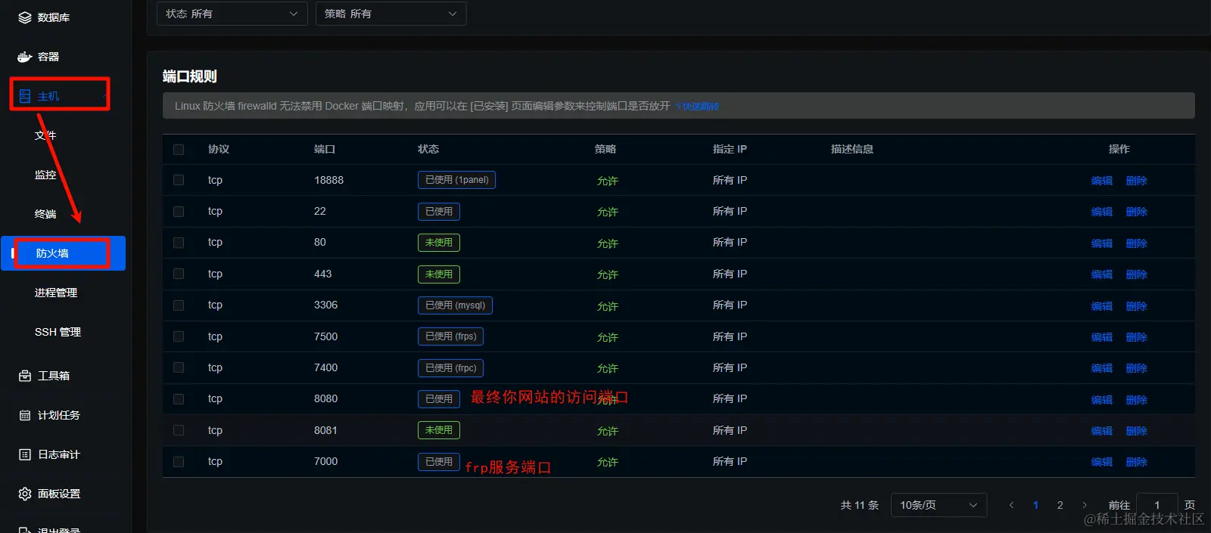Image resolution: width=1211 pixels, height=533 pixels.
Task: Select the 防火墙 menu item
Action: (64, 253)
